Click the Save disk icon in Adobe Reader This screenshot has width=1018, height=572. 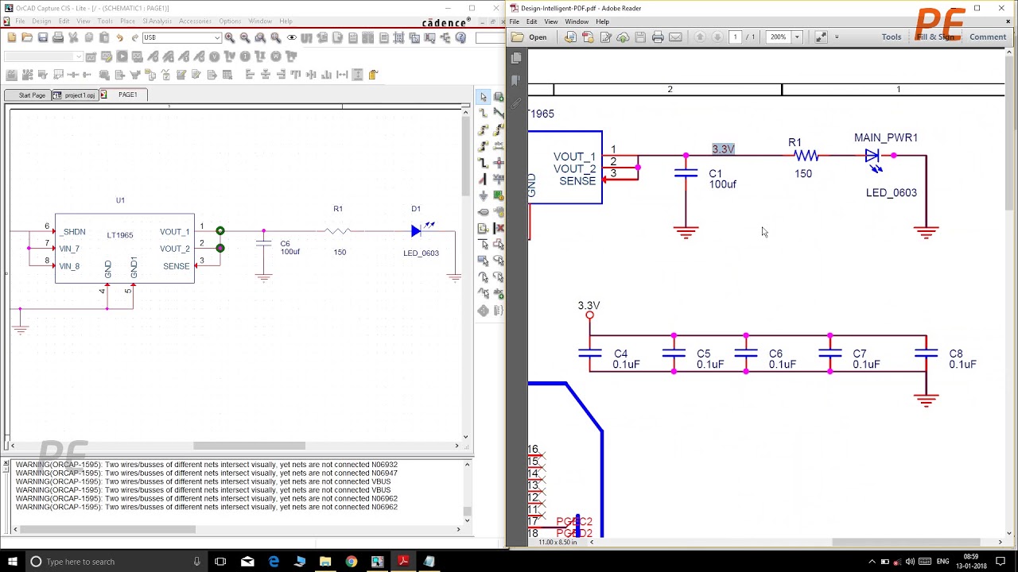pyautogui.click(x=640, y=37)
